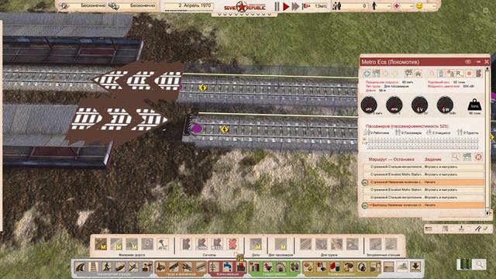Click the trash delete vehicle icon
Screen dimensions: 496x279
tap(441, 74)
